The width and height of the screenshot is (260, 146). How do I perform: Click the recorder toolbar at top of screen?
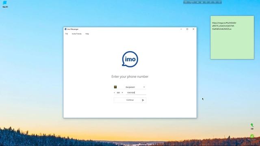(x=202, y=2)
